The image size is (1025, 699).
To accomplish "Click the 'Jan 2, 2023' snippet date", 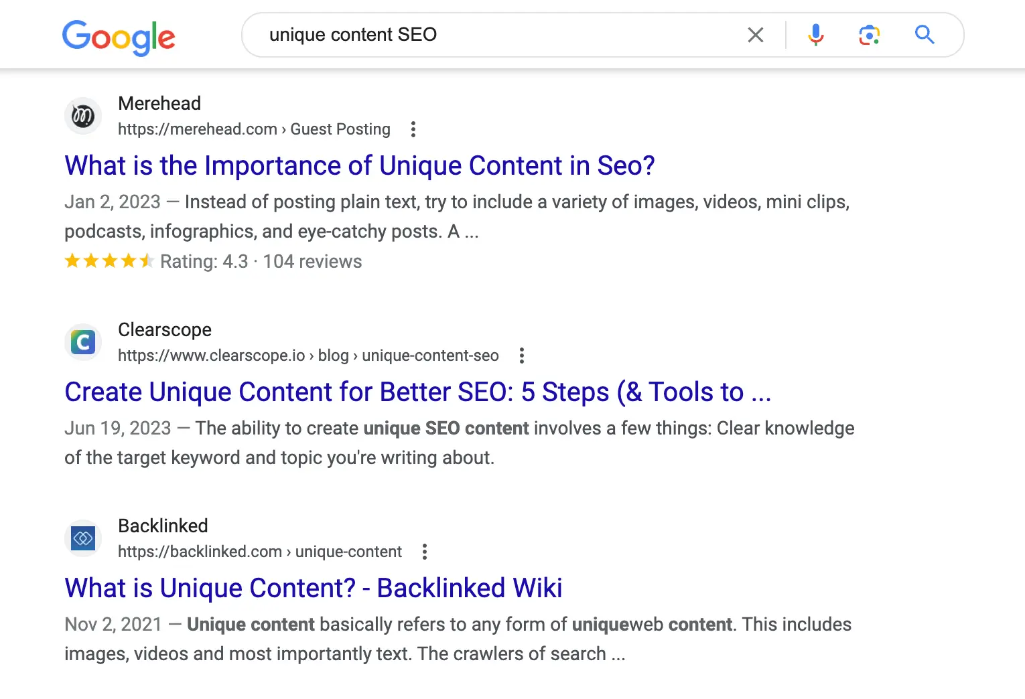I will coord(113,202).
